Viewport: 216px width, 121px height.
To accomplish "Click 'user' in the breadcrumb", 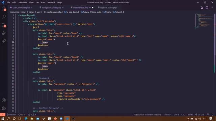I will (x=38, y=12).
